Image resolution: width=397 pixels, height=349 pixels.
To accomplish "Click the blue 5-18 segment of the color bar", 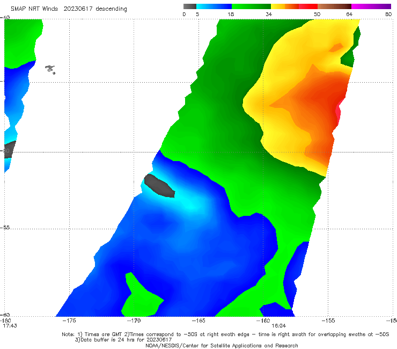I will 214,6.
